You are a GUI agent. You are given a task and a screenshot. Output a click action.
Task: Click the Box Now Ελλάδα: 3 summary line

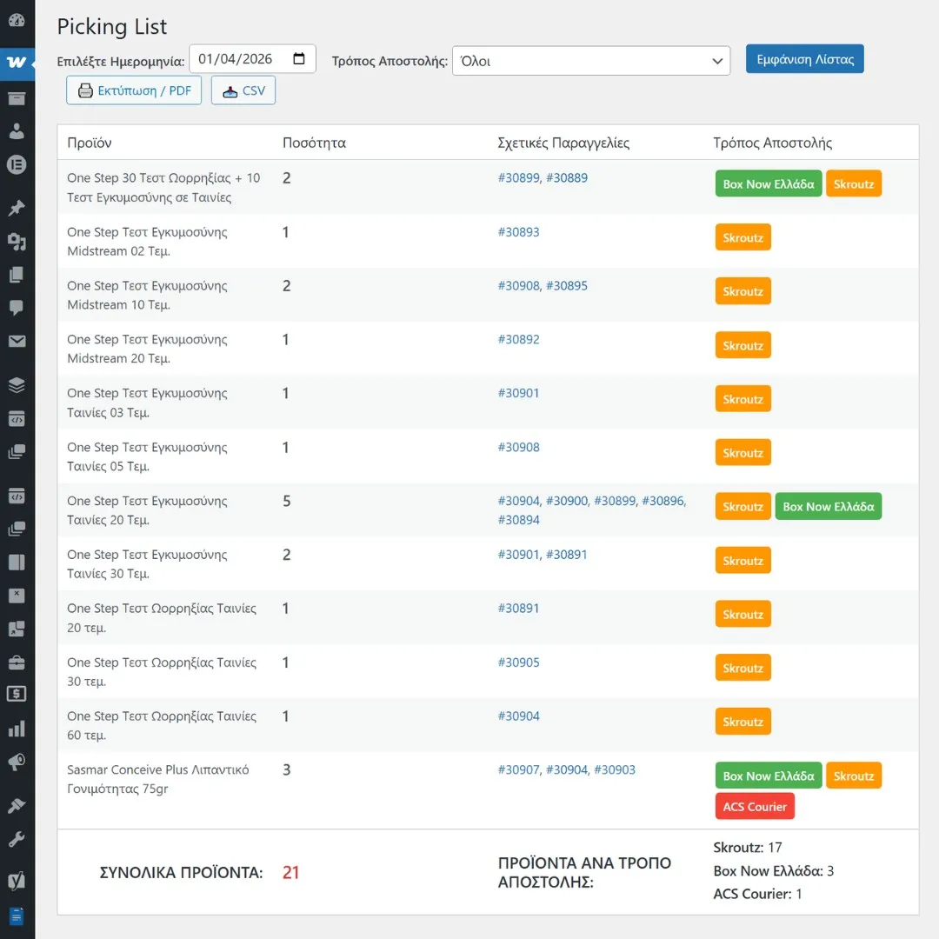coord(773,870)
